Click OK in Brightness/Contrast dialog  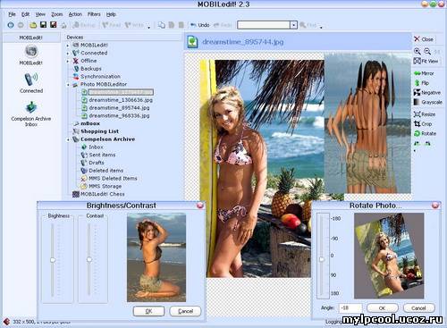pos(148,311)
